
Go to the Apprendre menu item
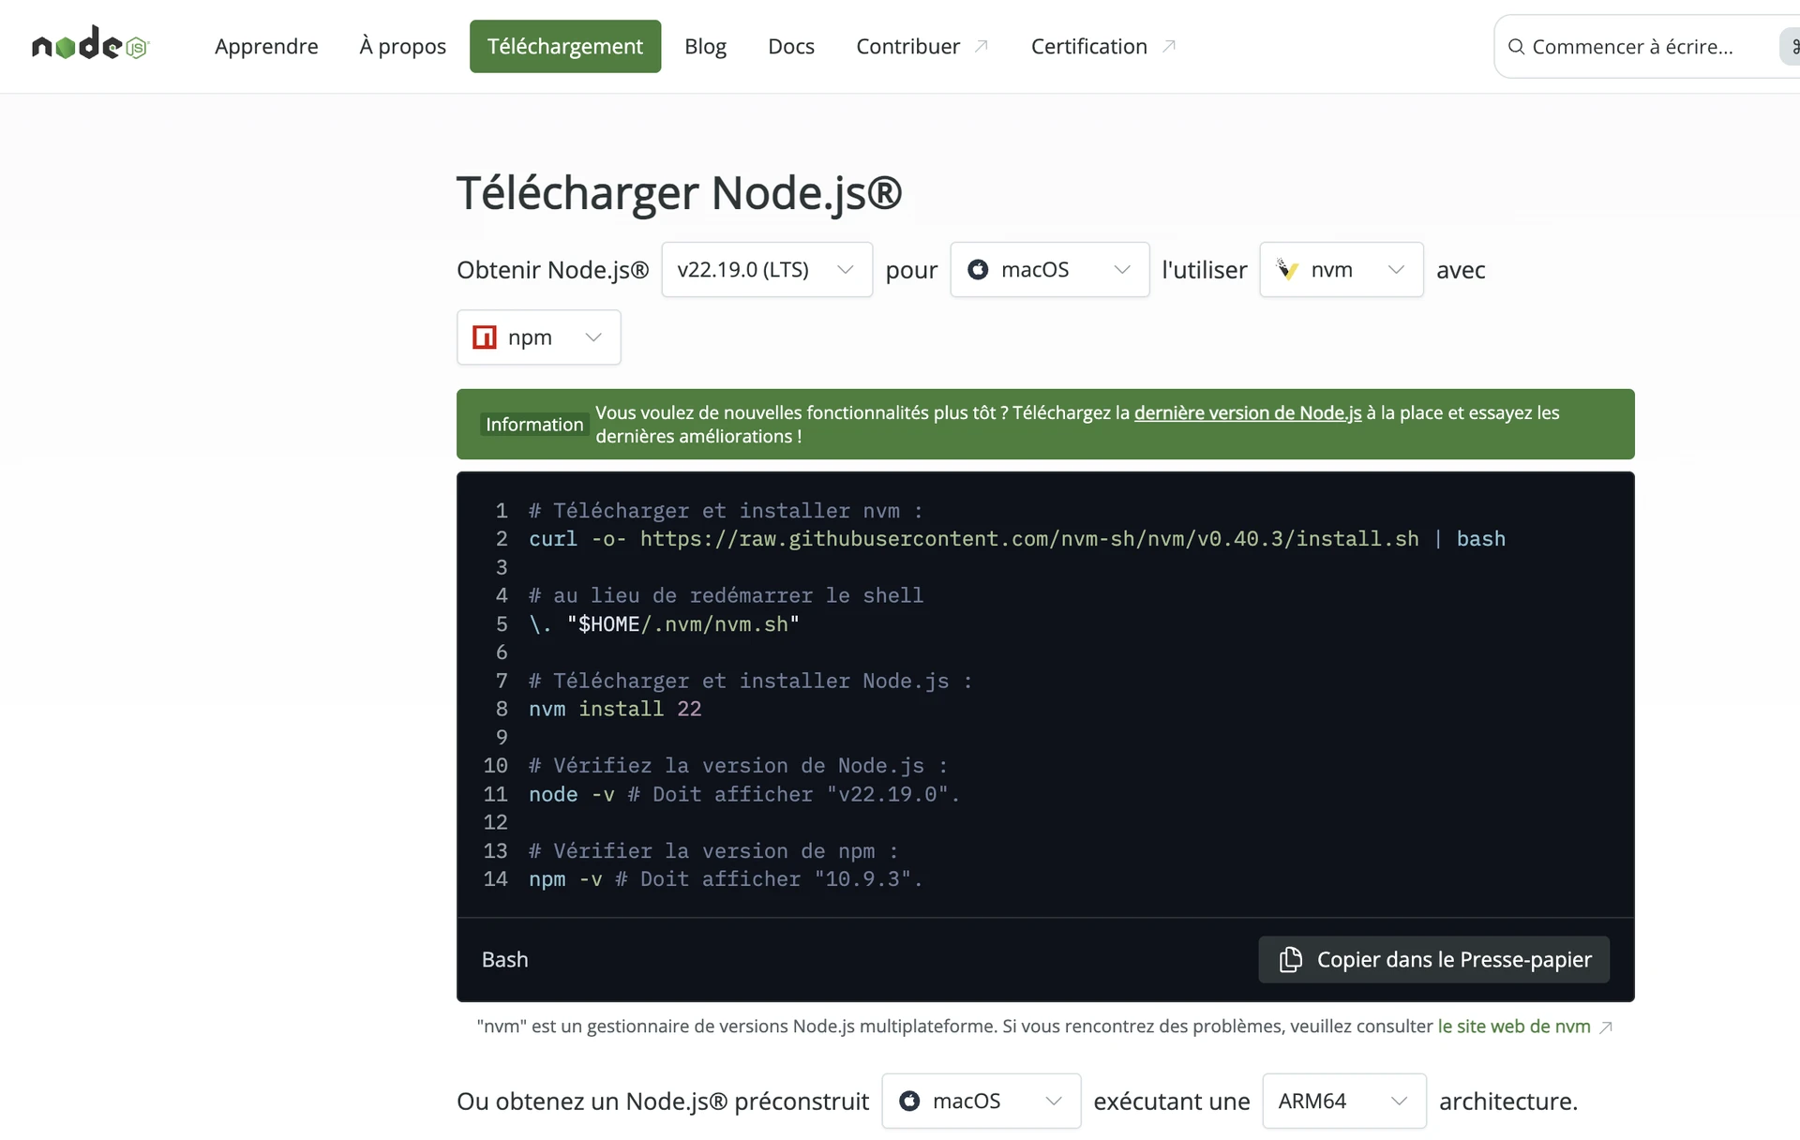(x=266, y=46)
